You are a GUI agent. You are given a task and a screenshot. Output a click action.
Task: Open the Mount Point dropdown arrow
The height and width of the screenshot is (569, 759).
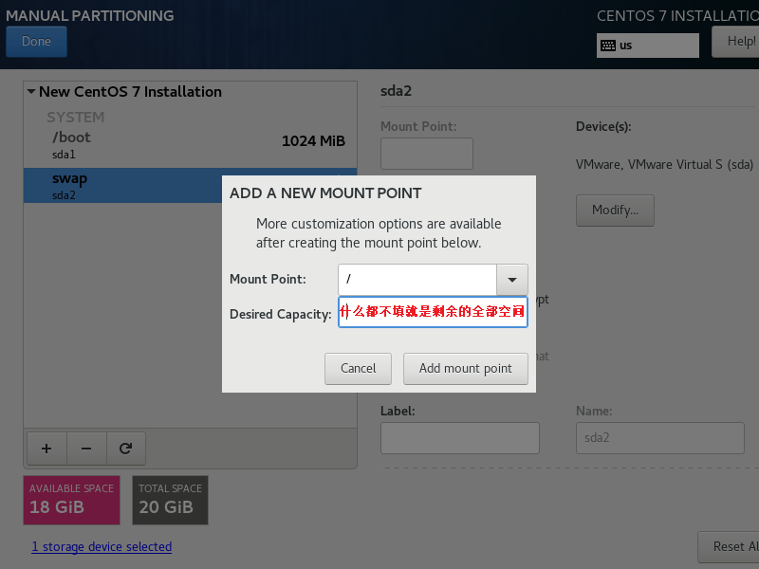tap(512, 280)
